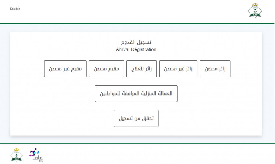275x164 pixels.
Task: Open العمالة المنزلية المرافقة للمواطنين registration
Action: click(136, 94)
